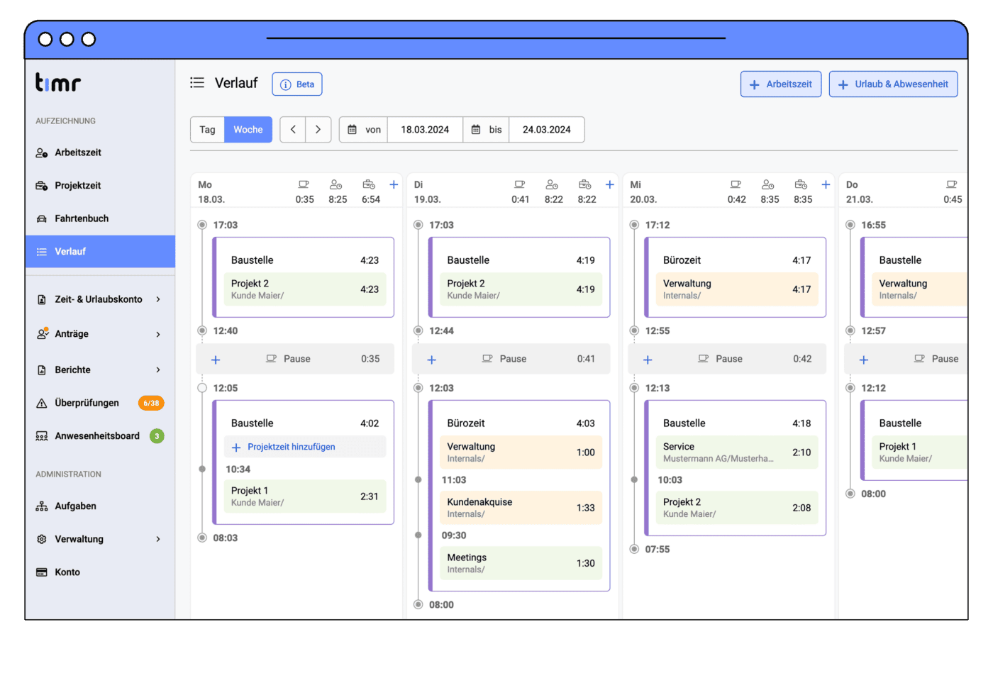Click Wednesday 07:55 timeline marker

634,549
